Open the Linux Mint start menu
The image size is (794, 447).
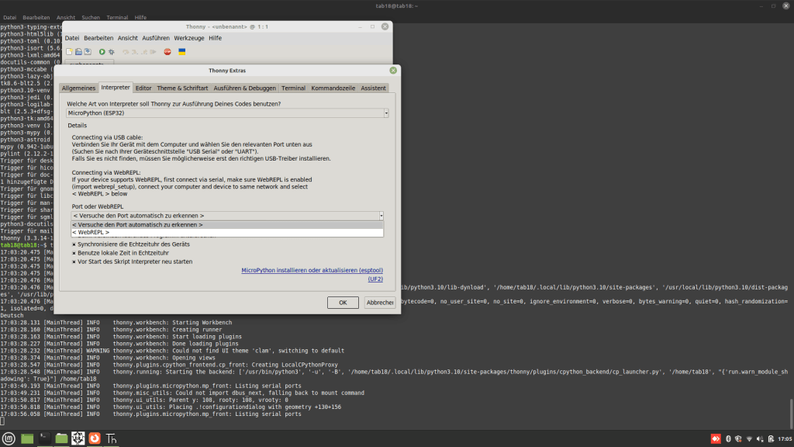click(x=9, y=438)
